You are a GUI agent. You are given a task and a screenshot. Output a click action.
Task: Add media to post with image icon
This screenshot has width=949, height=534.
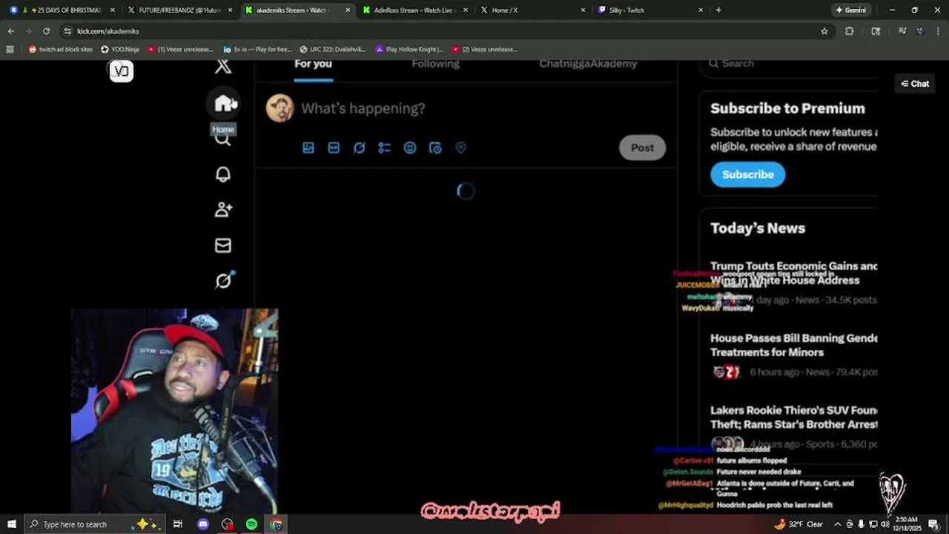[x=308, y=148]
